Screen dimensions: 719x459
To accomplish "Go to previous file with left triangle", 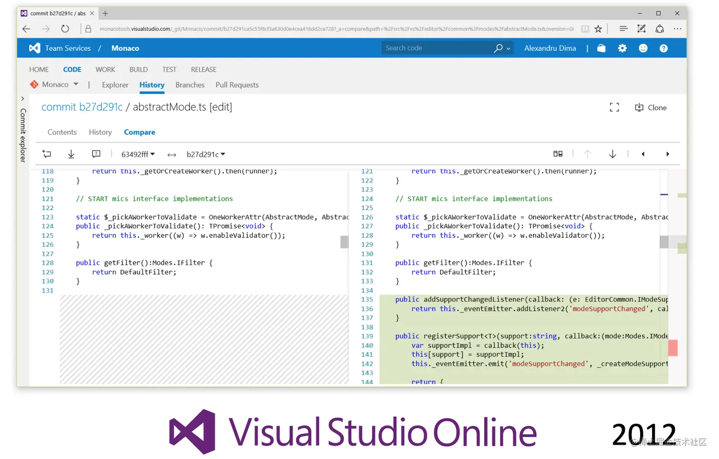I will point(643,154).
